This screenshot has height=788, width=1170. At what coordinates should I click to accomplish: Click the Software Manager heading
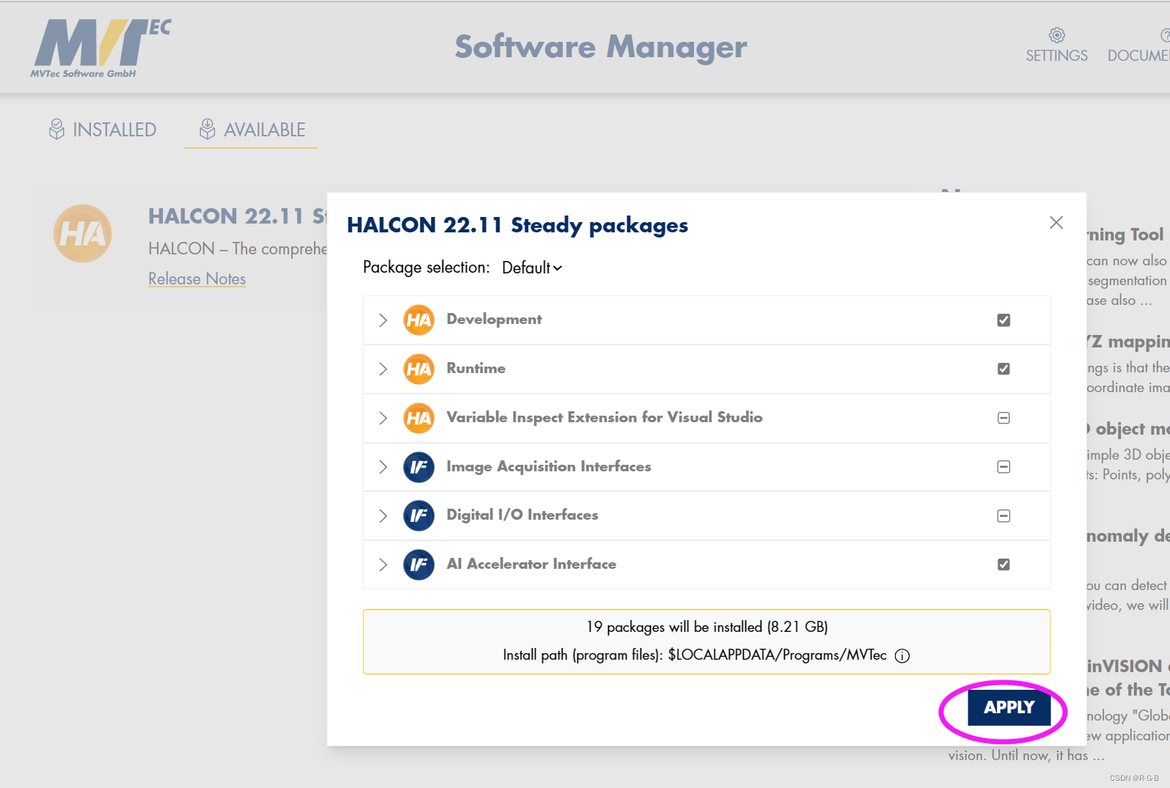(601, 48)
